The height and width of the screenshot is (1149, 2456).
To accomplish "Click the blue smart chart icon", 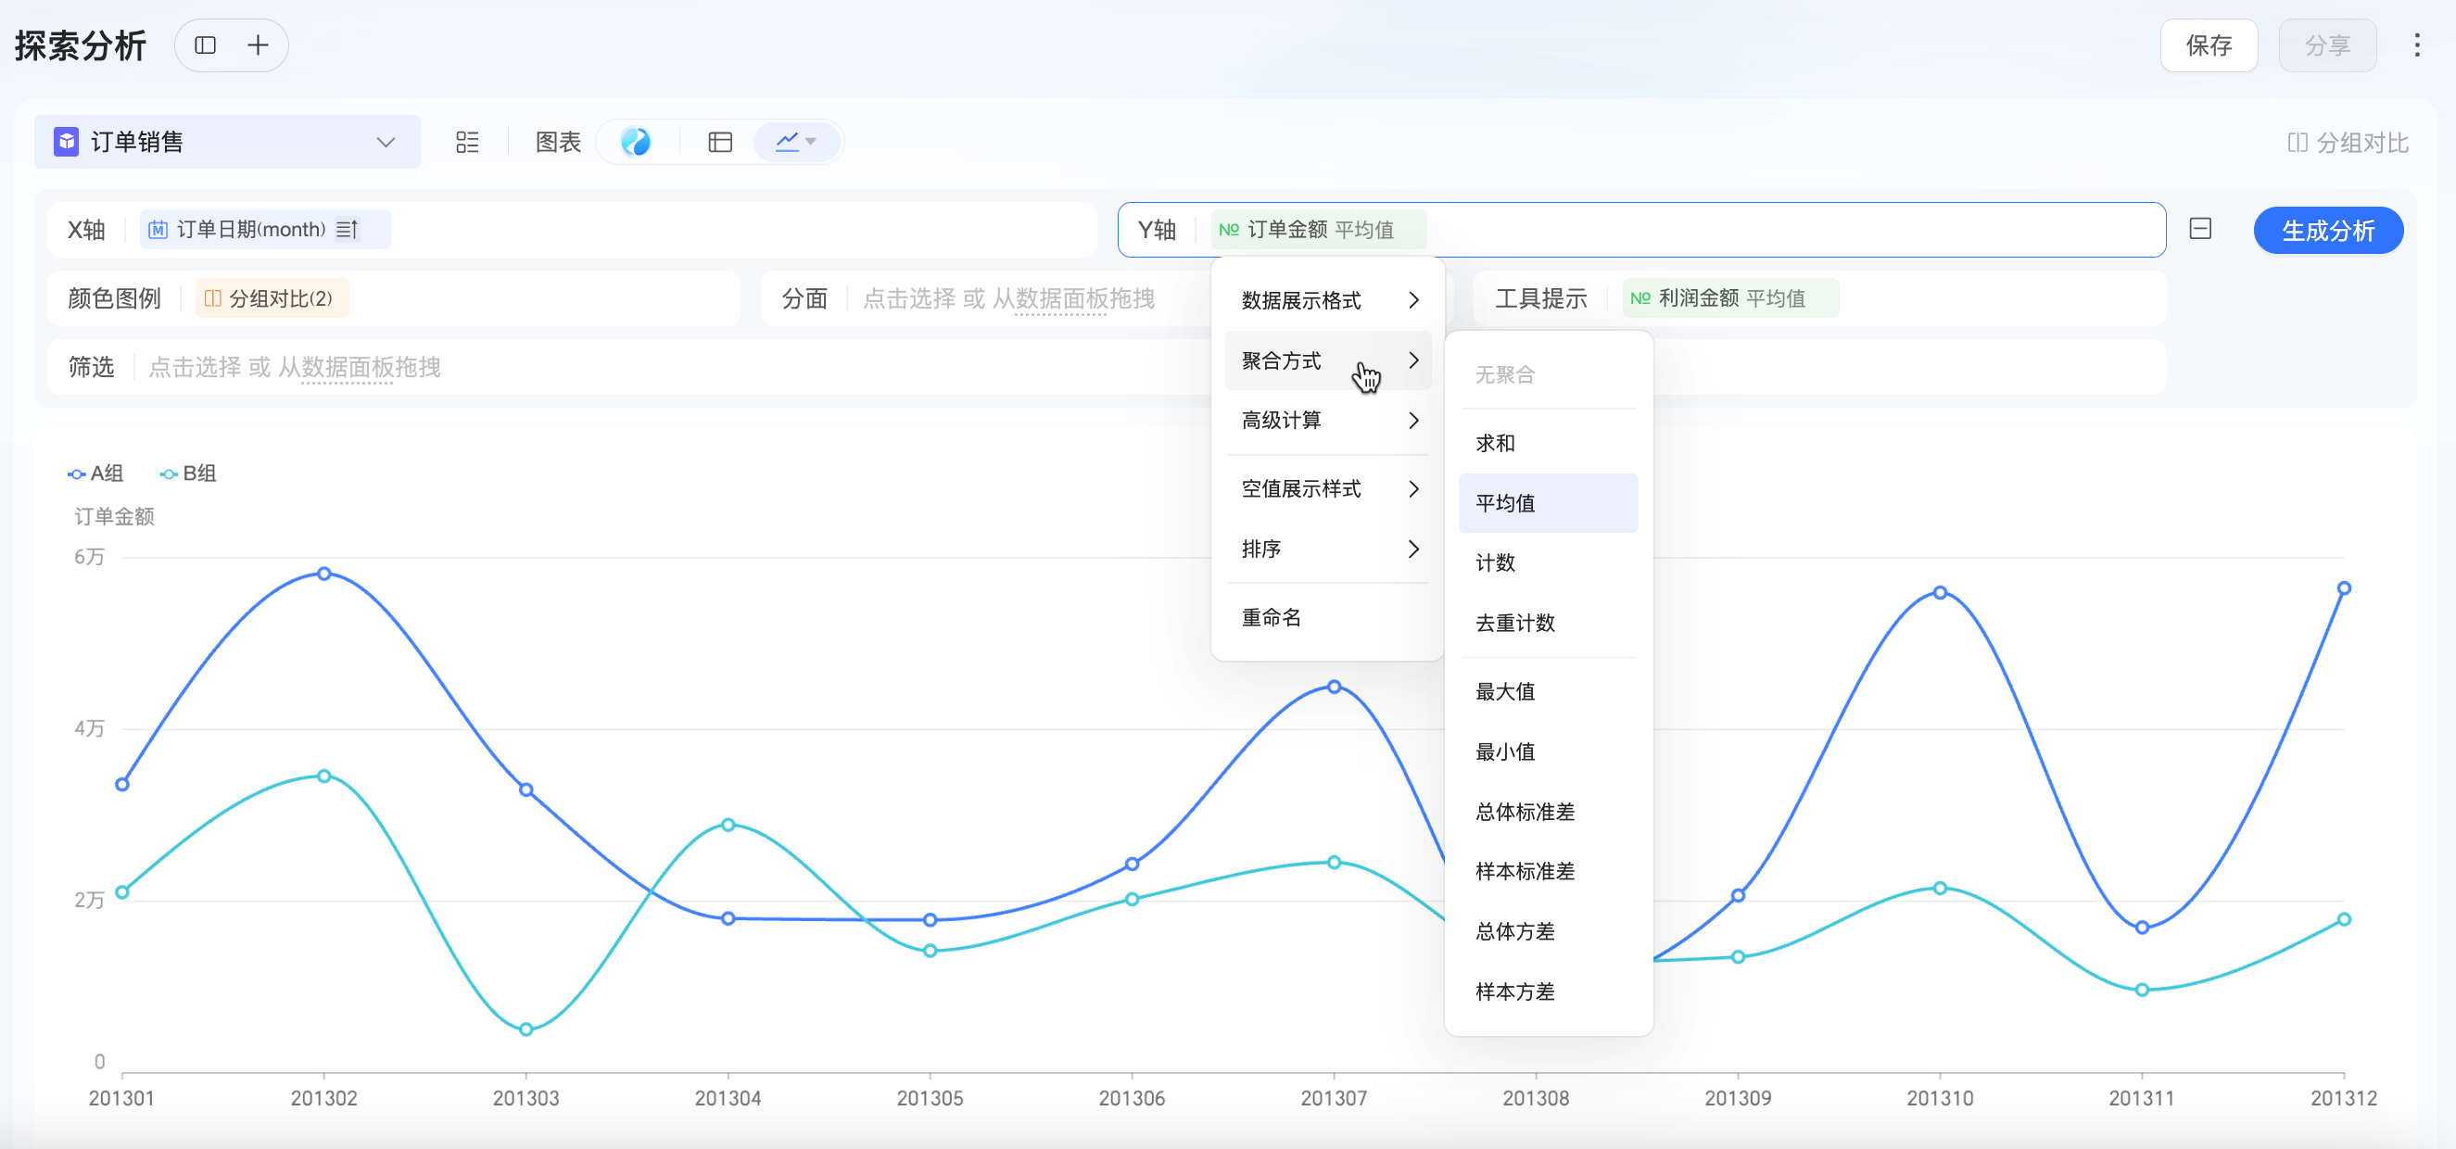I will pos(635,142).
